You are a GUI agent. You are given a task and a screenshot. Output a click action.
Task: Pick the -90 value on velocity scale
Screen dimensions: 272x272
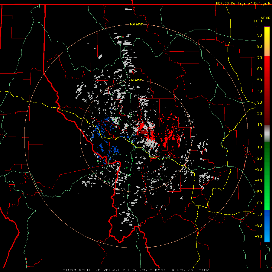[258, 237]
